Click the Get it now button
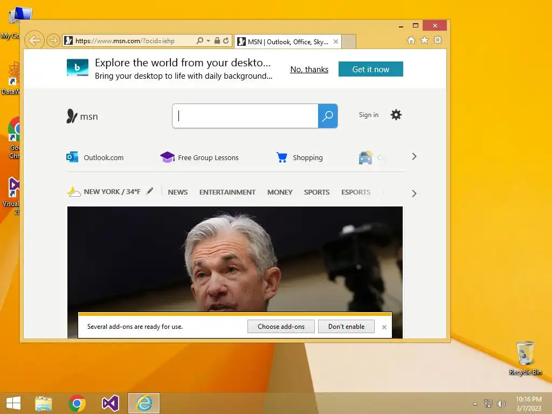This screenshot has height=414, width=552. 371,69
